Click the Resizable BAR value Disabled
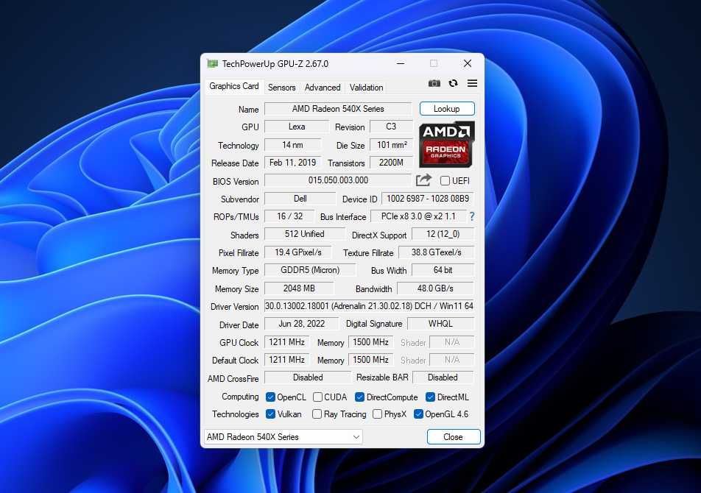Image resolution: width=701 pixels, height=493 pixels. click(443, 377)
